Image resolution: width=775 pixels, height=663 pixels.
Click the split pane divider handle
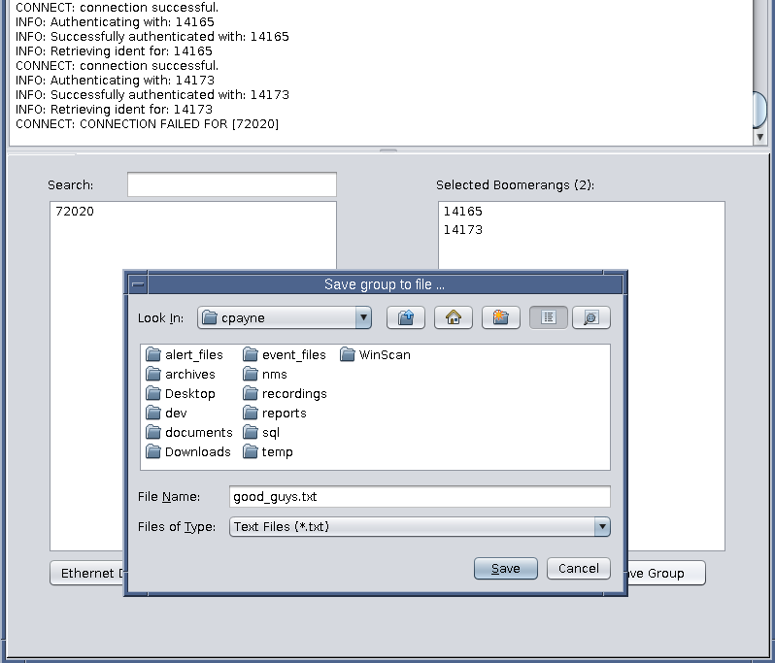(x=388, y=150)
